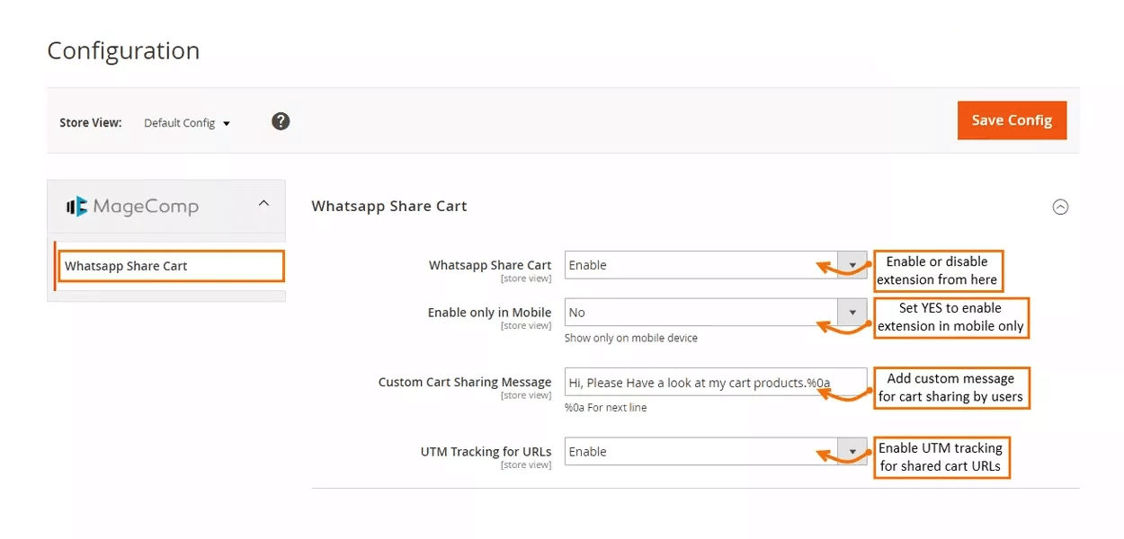Click the Configuration page title

pyautogui.click(x=123, y=51)
